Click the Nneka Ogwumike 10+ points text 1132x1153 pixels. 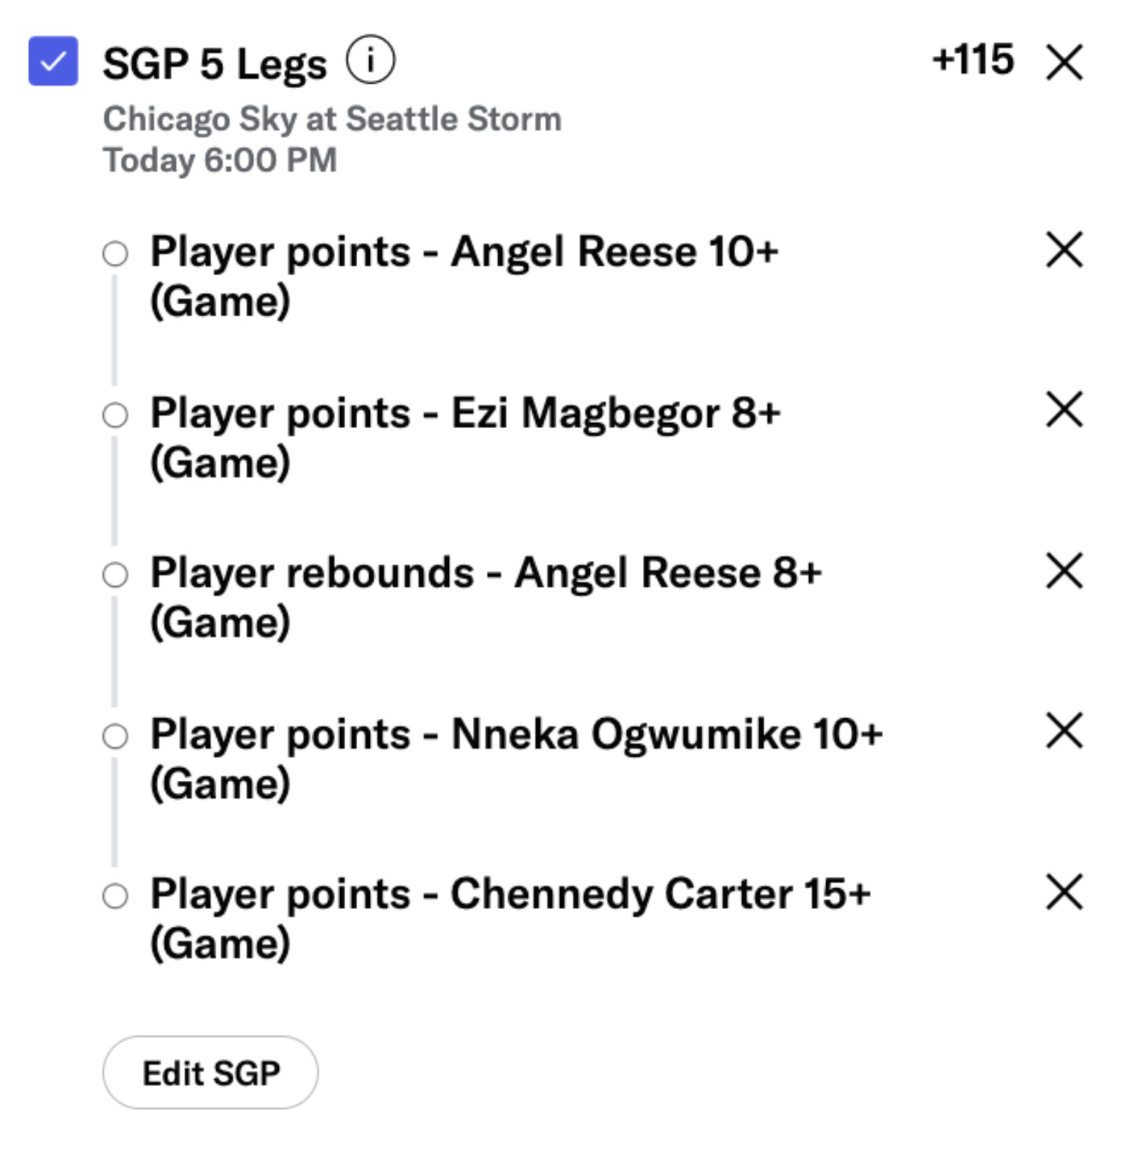pyautogui.click(x=516, y=735)
